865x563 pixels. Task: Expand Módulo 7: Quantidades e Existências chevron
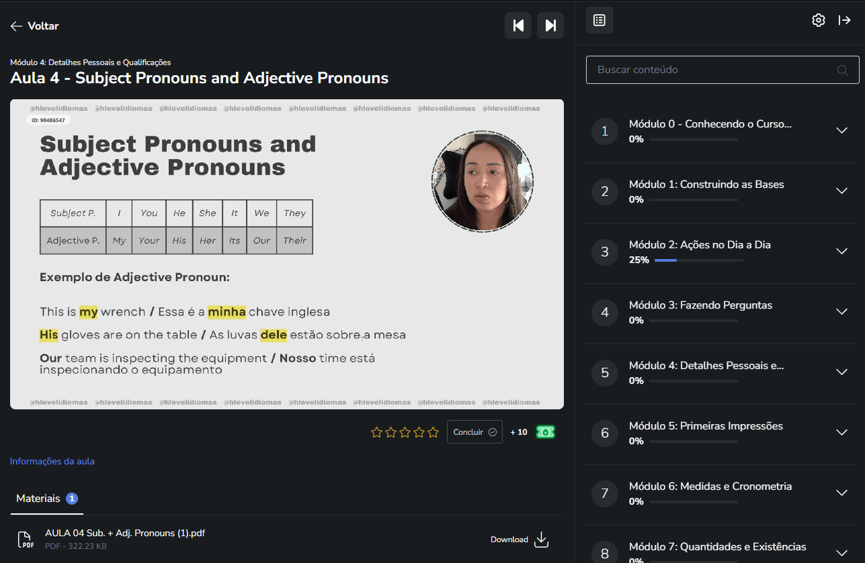tap(841, 553)
